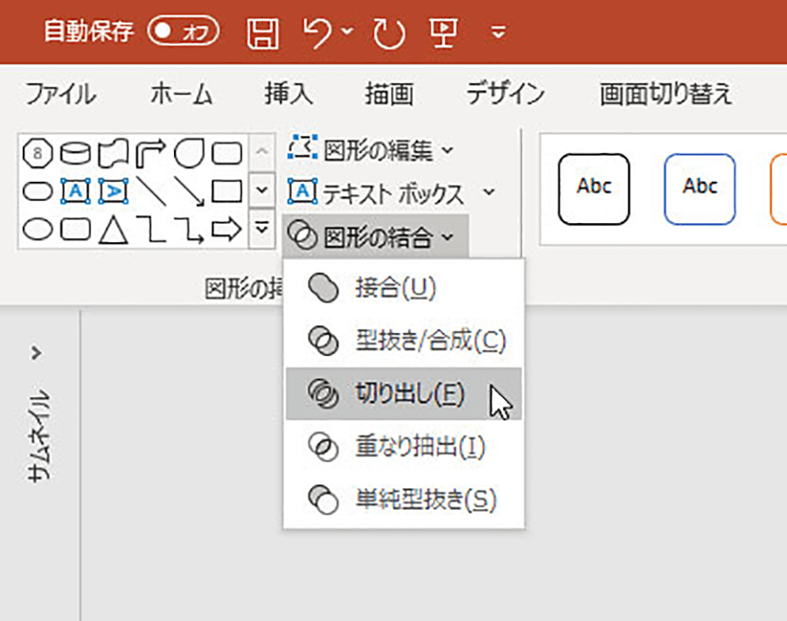Open the Undo history dropdown arrow
Screen dimensions: 787x621
click(347, 31)
